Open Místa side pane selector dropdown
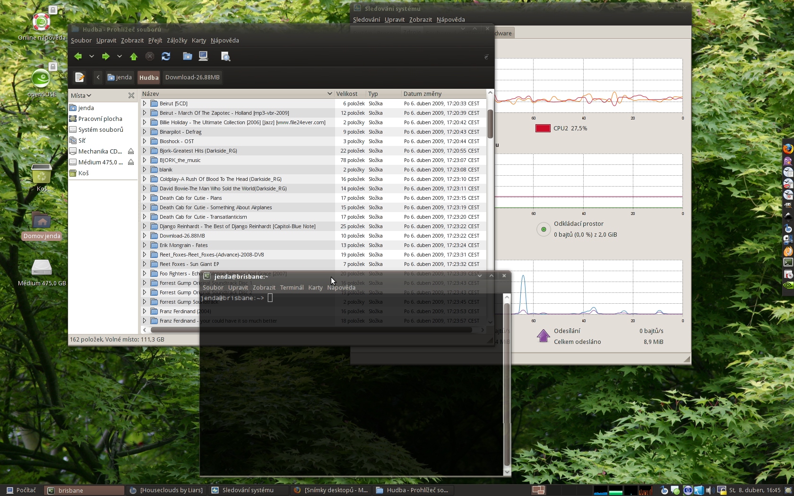 coord(81,95)
